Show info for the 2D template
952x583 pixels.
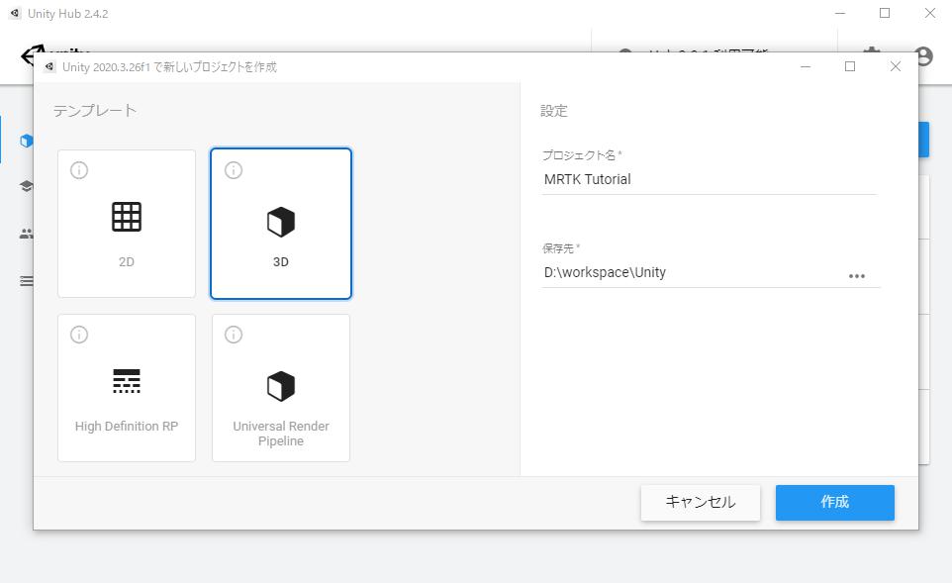pyautogui.click(x=79, y=170)
